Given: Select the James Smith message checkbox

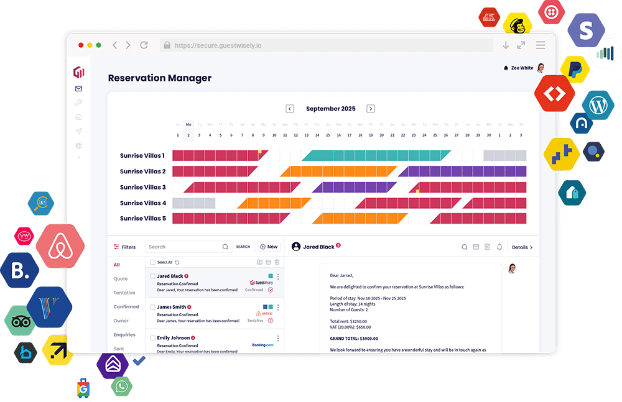Looking at the screenshot, I should point(153,307).
